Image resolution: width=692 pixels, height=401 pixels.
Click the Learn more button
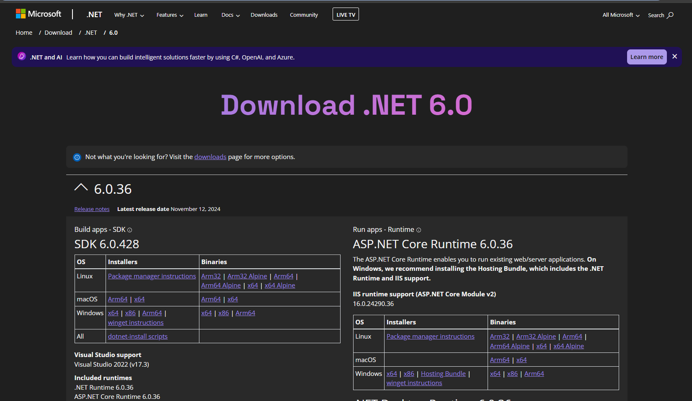coord(647,57)
